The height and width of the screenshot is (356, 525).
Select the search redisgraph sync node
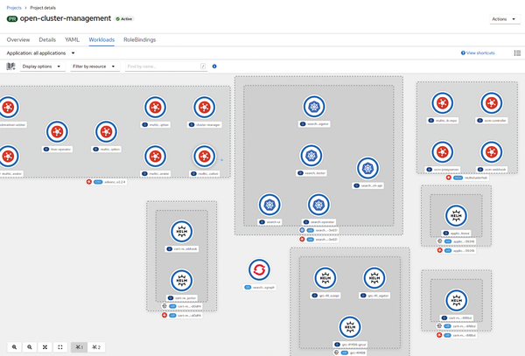coord(259,269)
